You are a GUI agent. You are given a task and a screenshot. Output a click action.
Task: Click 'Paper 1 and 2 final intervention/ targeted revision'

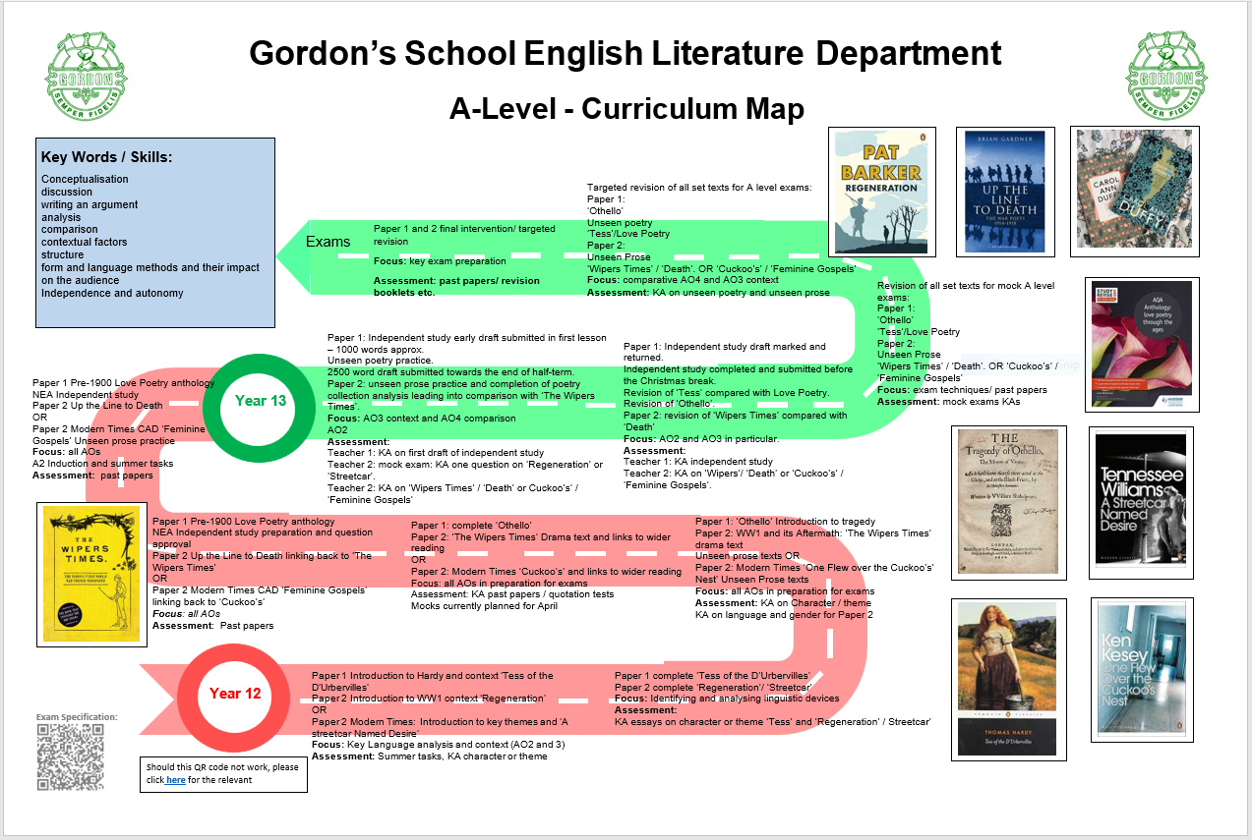click(x=464, y=235)
